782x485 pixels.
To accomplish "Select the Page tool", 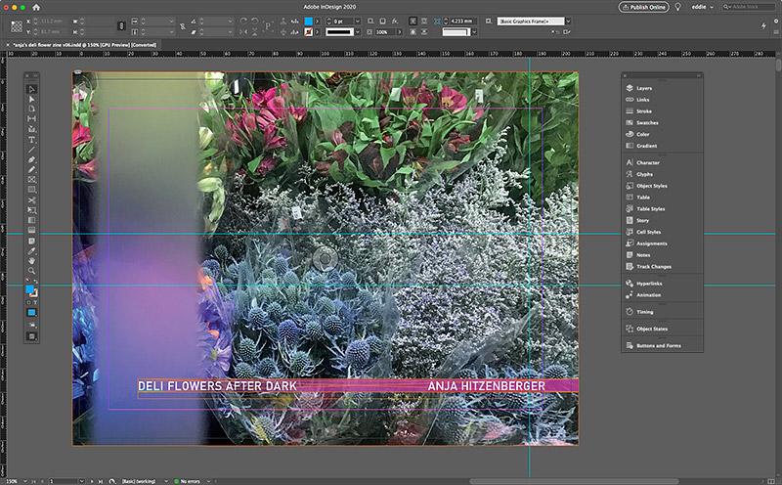I will tap(32, 109).
